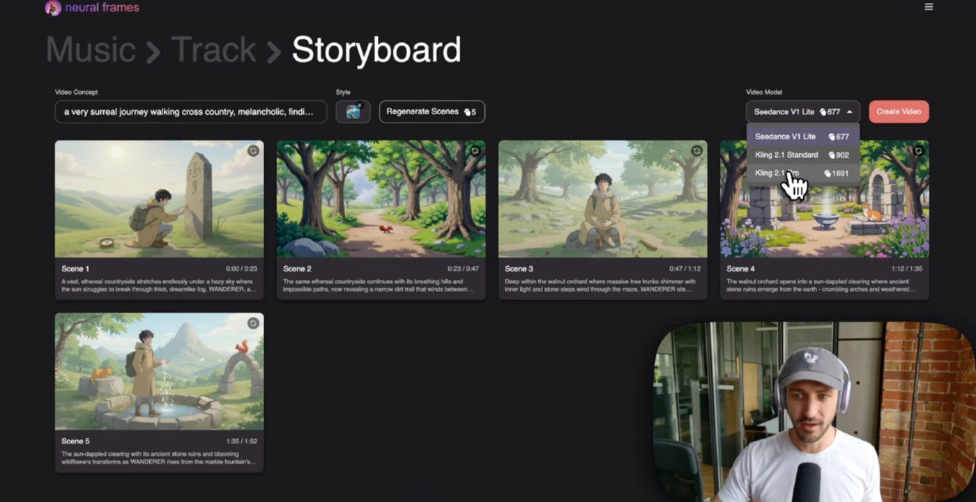This screenshot has height=502, width=976.
Task: Select Scene 5 description text
Action: click(159, 457)
